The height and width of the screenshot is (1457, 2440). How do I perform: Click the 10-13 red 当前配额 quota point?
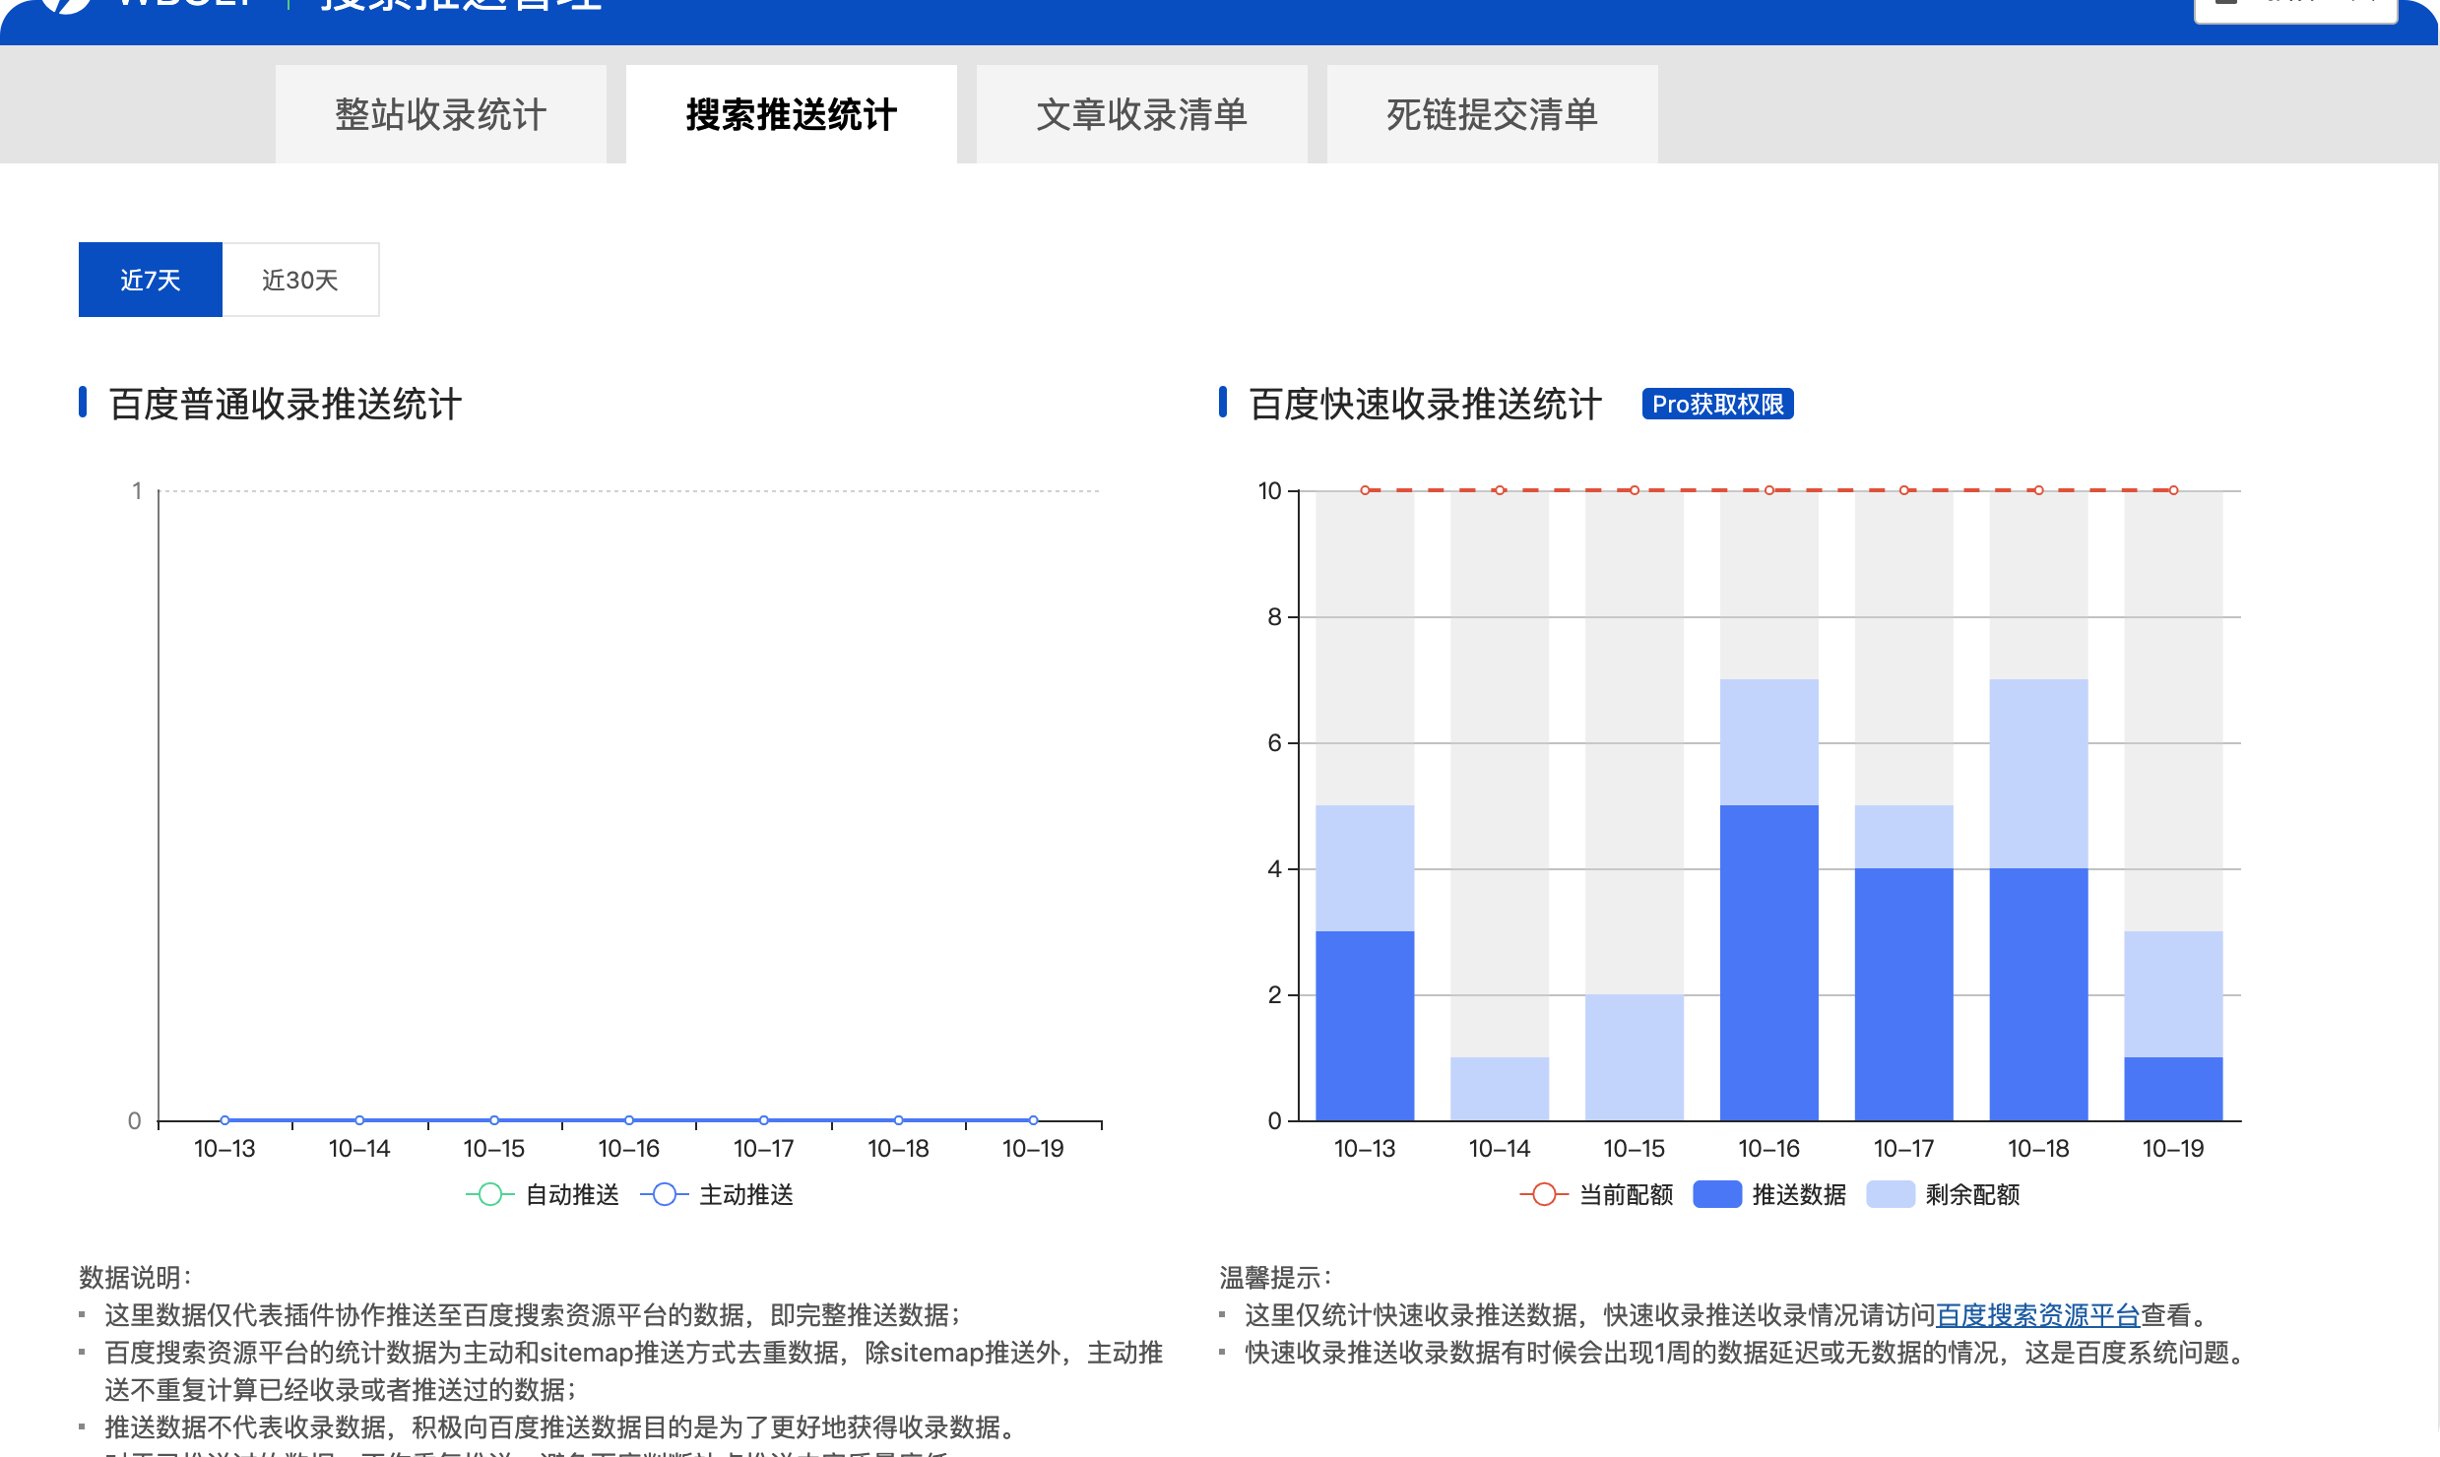click(1365, 490)
